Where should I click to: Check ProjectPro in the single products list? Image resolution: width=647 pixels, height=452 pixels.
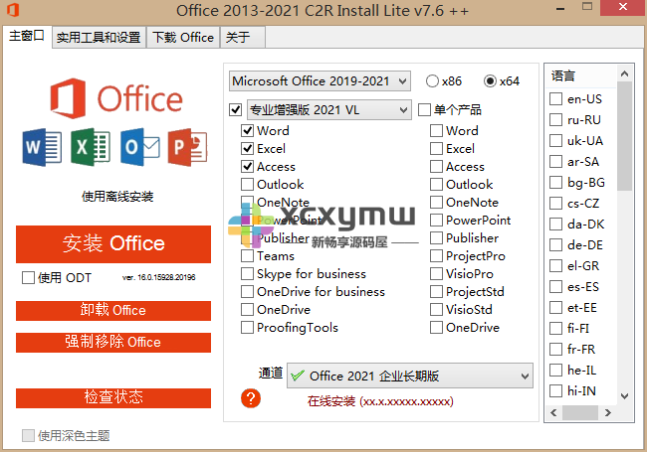point(436,255)
